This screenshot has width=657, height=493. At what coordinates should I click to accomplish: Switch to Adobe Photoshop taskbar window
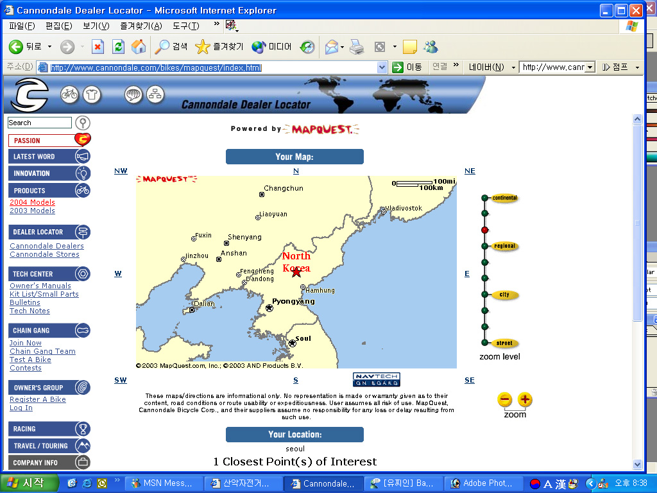[x=484, y=483]
